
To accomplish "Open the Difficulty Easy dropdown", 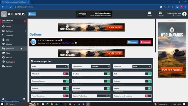I will point(142,66).
